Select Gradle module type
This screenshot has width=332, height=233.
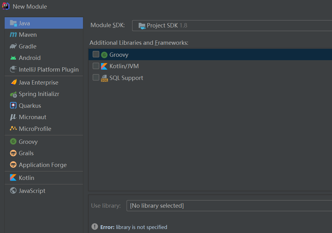click(x=44, y=46)
